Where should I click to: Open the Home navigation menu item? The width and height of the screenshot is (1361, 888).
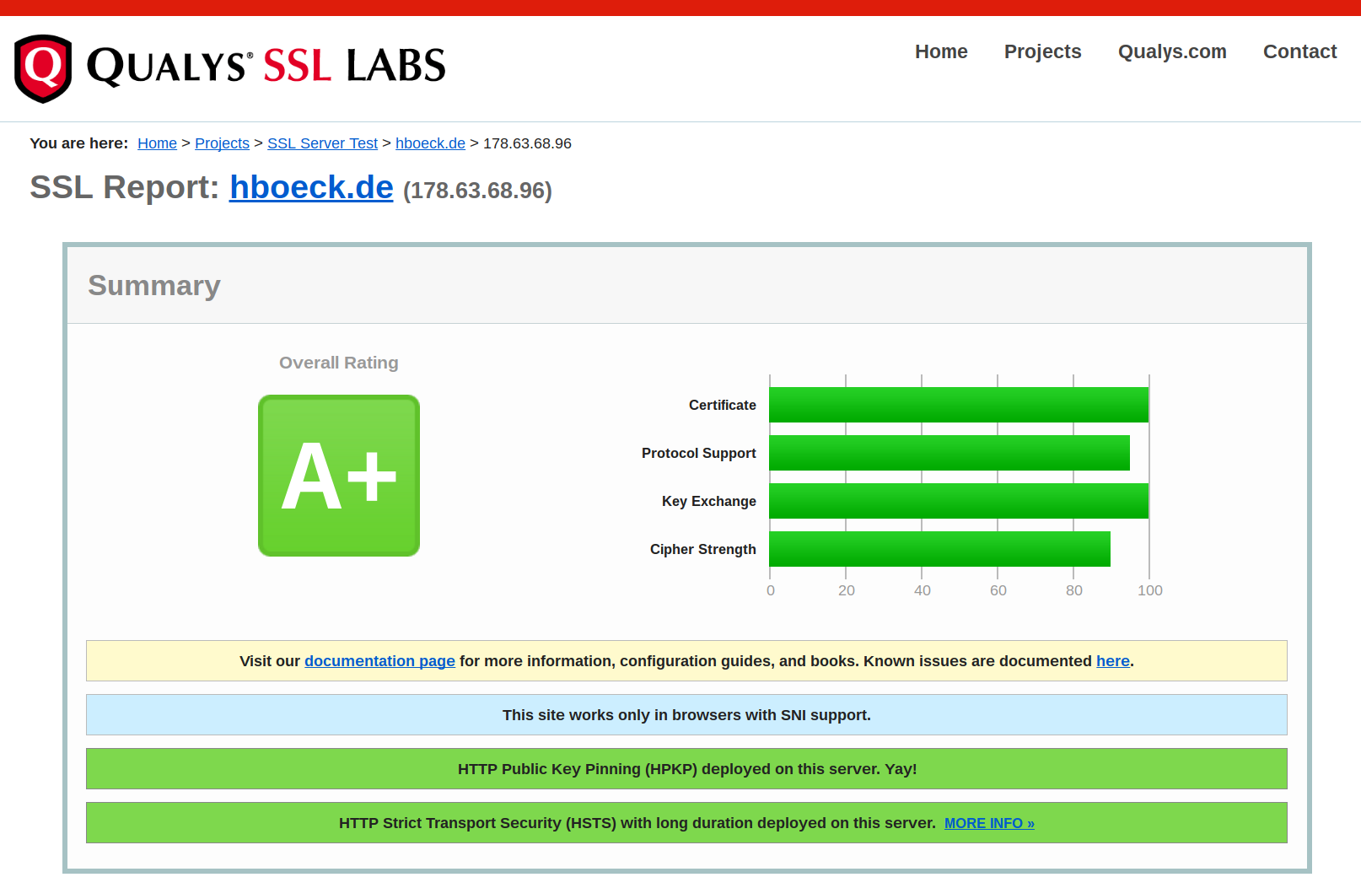coord(941,51)
